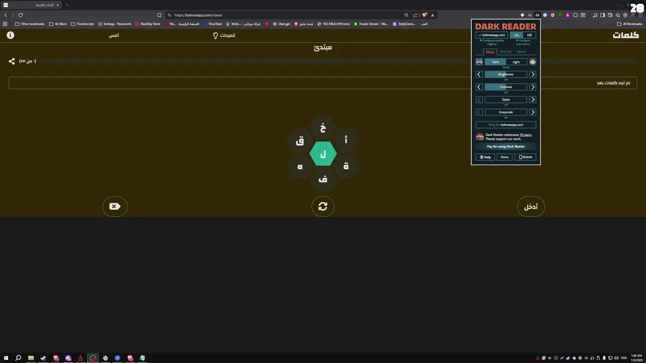Click the lightbulb hints icon
Viewport: 646px width, 363px height.
[216, 35]
